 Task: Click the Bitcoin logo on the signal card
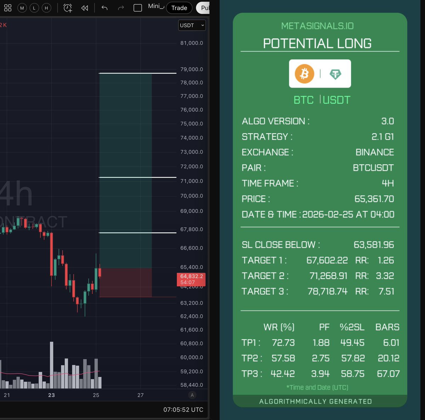pyautogui.click(x=305, y=74)
